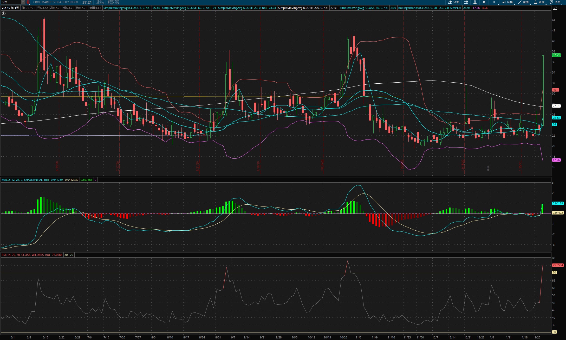Screen dimensions: 566x340
Task: Click MACD diff value 0.897566
Action: point(87,180)
